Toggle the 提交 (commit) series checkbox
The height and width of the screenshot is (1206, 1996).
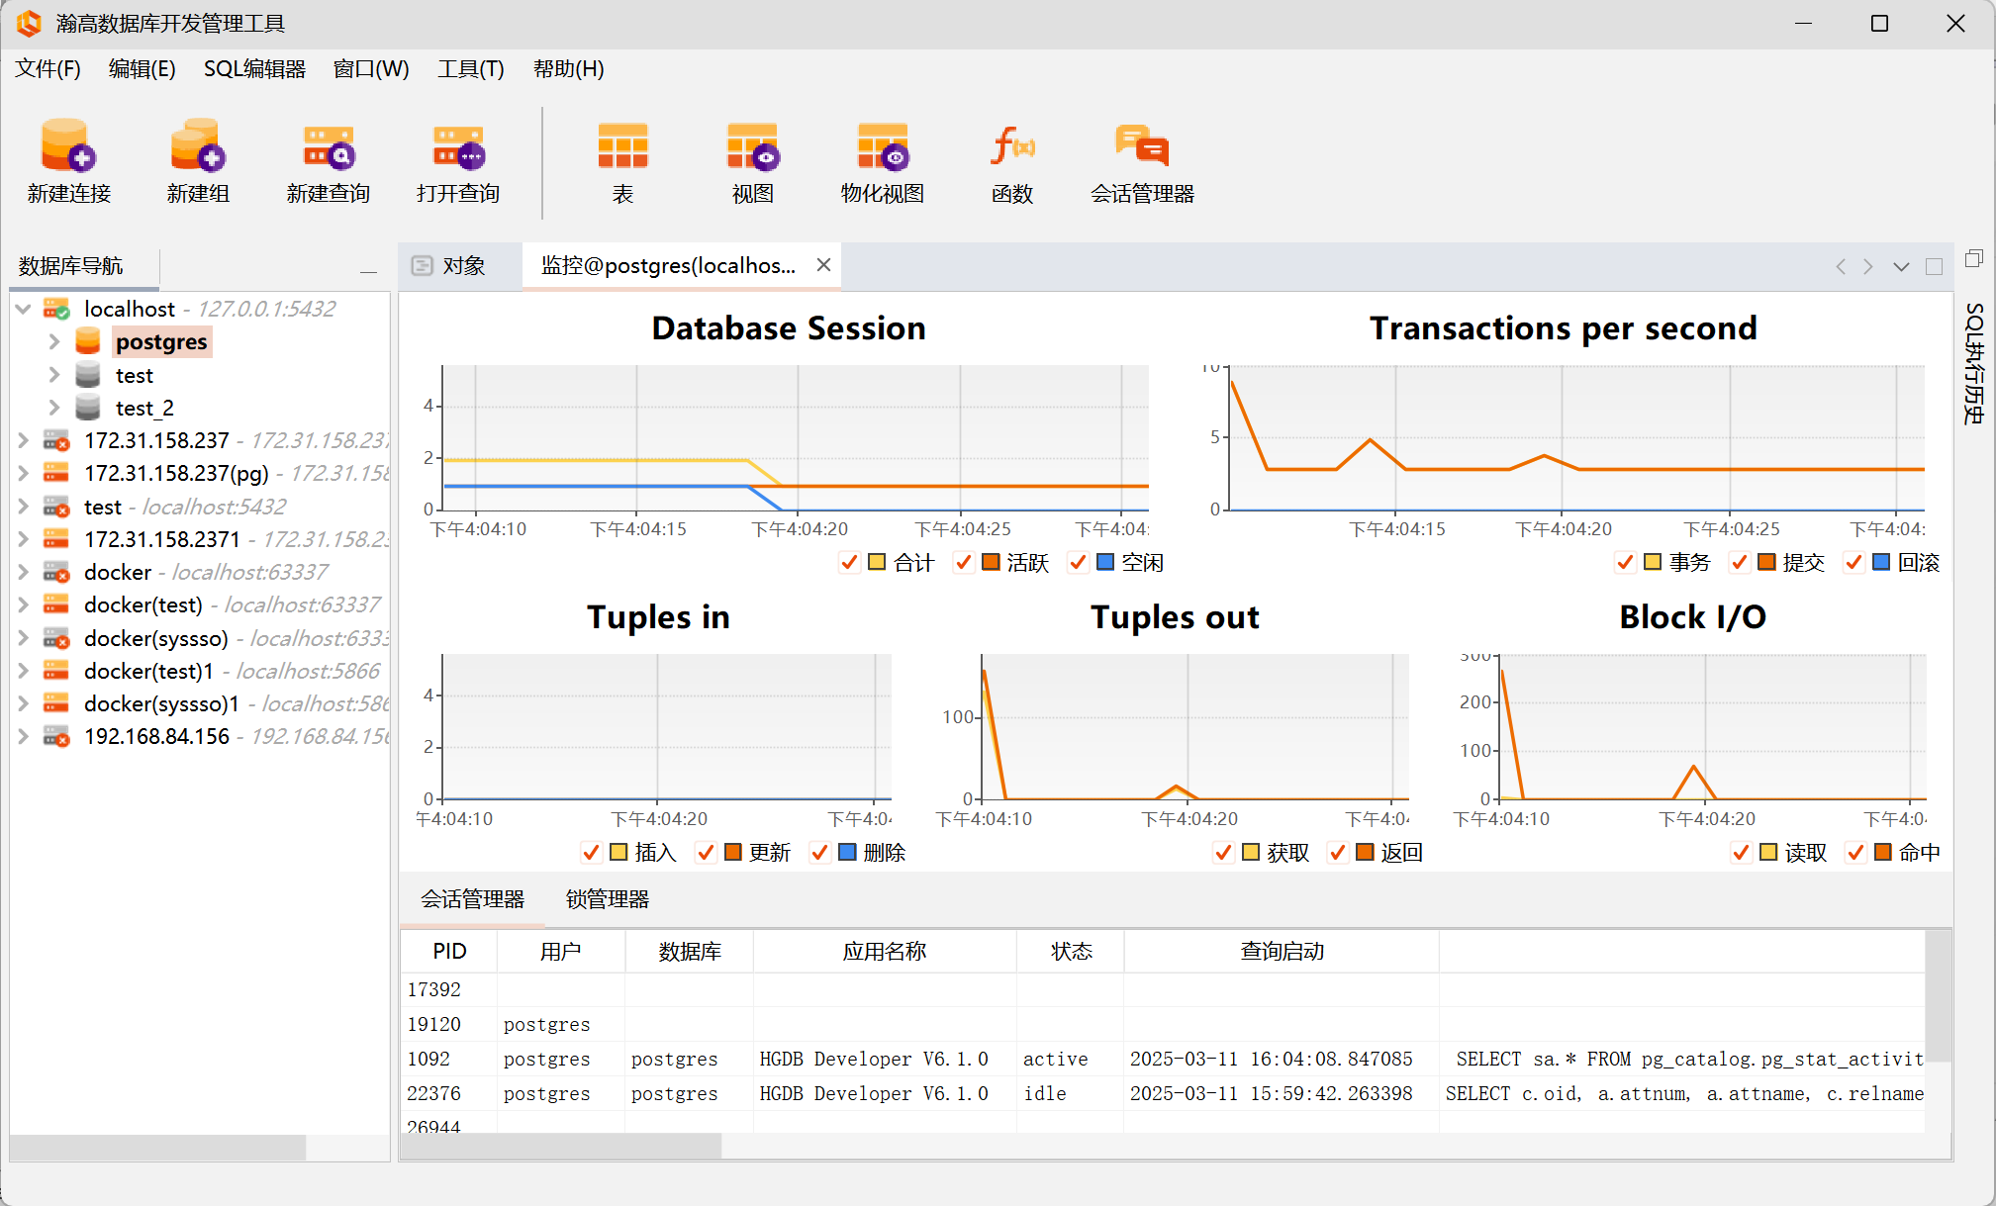pos(1738,563)
